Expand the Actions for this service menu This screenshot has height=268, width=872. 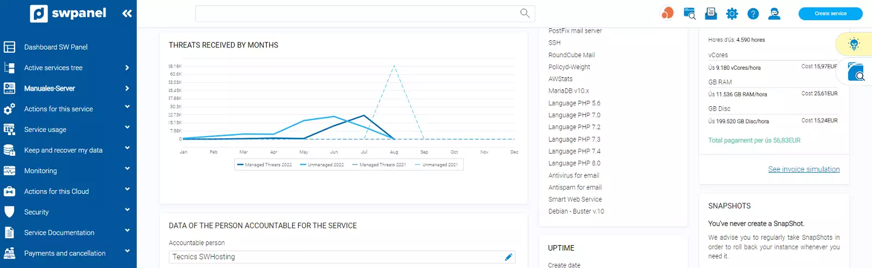(x=58, y=109)
